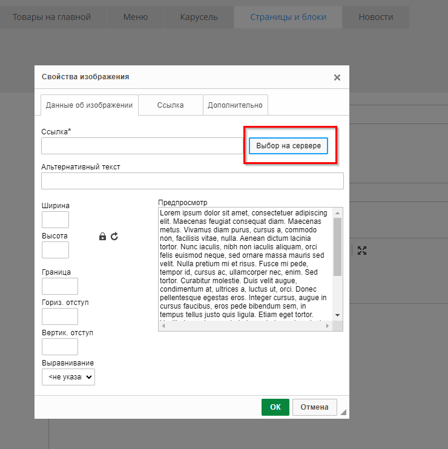The width and height of the screenshot is (448, 449).
Task: Click the Ссылка URL input field
Action: coord(142,146)
